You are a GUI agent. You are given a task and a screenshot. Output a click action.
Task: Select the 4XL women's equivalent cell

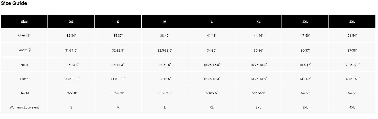[352, 107]
